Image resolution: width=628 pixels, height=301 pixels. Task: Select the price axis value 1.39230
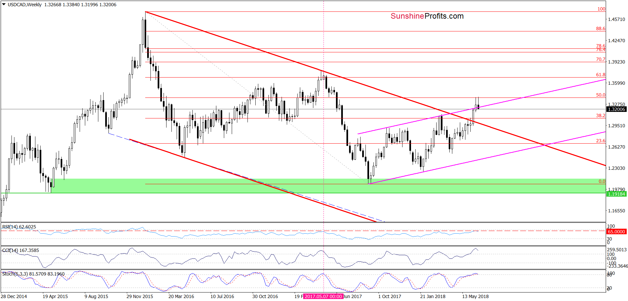617,62
